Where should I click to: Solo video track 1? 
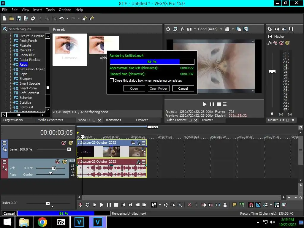tap(71, 143)
